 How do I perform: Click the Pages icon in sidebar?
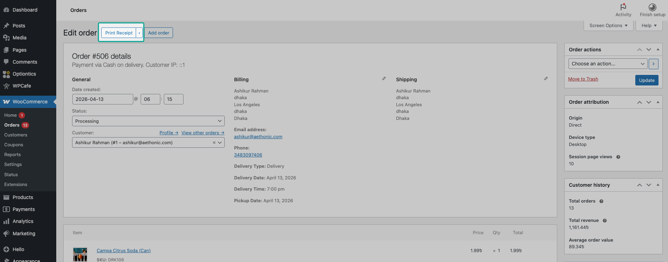coord(6,50)
